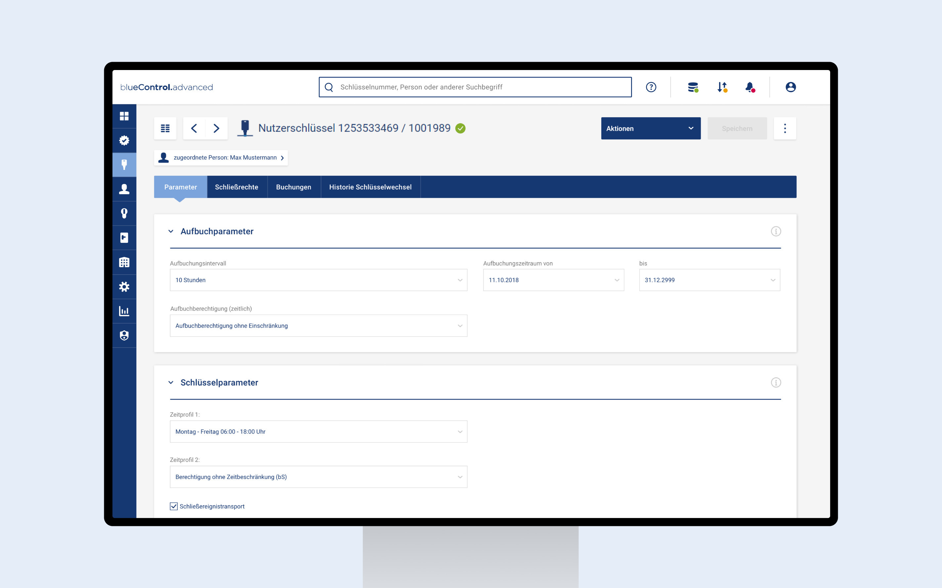Expand the Aktionen dropdown
This screenshot has height=588, width=942.
651,128
